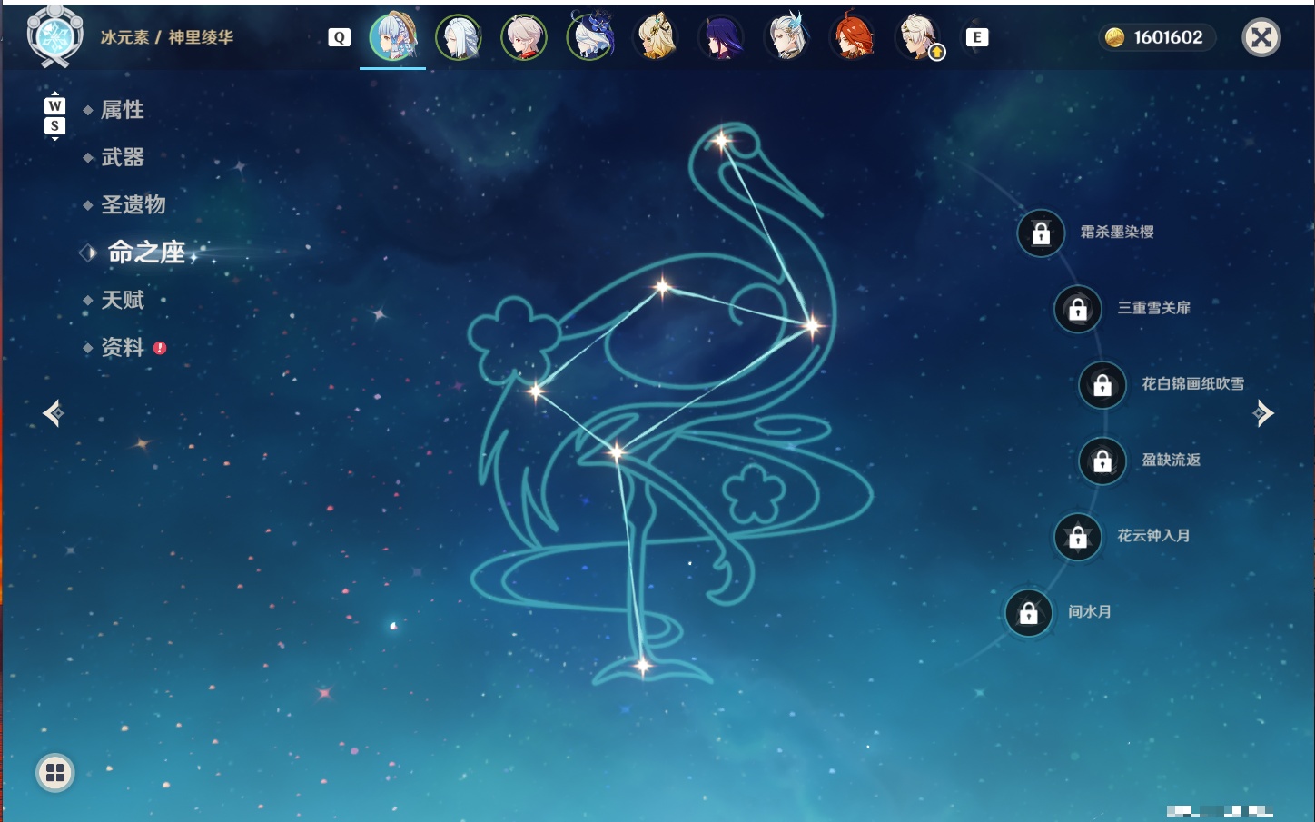1315x822 pixels.
Task: Switch to Kazuha's avatar with red collar
Action: point(524,37)
